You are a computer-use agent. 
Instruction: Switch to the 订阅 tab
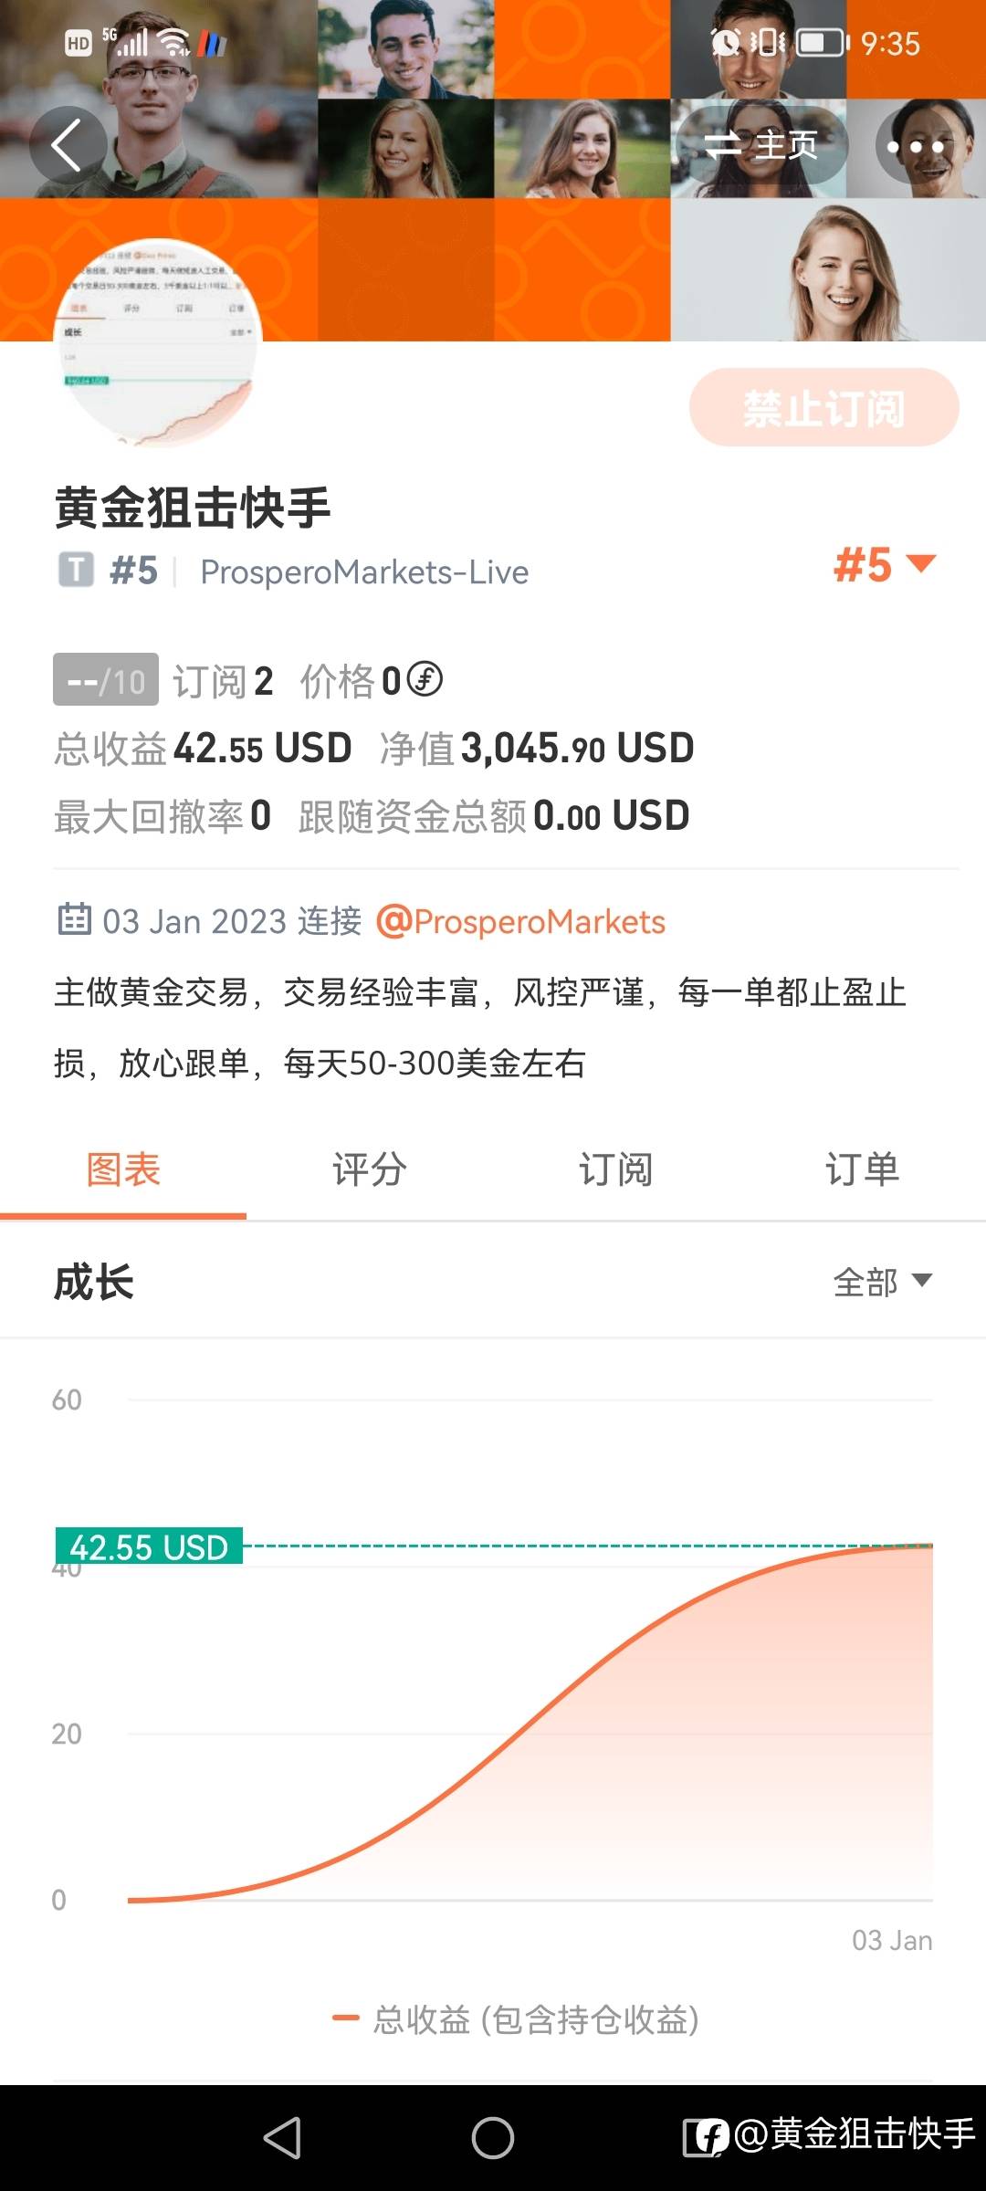point(616,1169)
